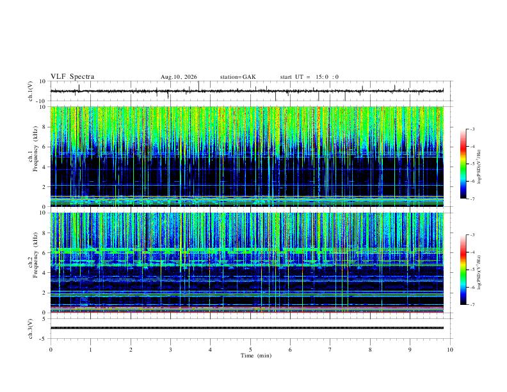Click the "ch.3(V)" axis label

click(31, 329)
